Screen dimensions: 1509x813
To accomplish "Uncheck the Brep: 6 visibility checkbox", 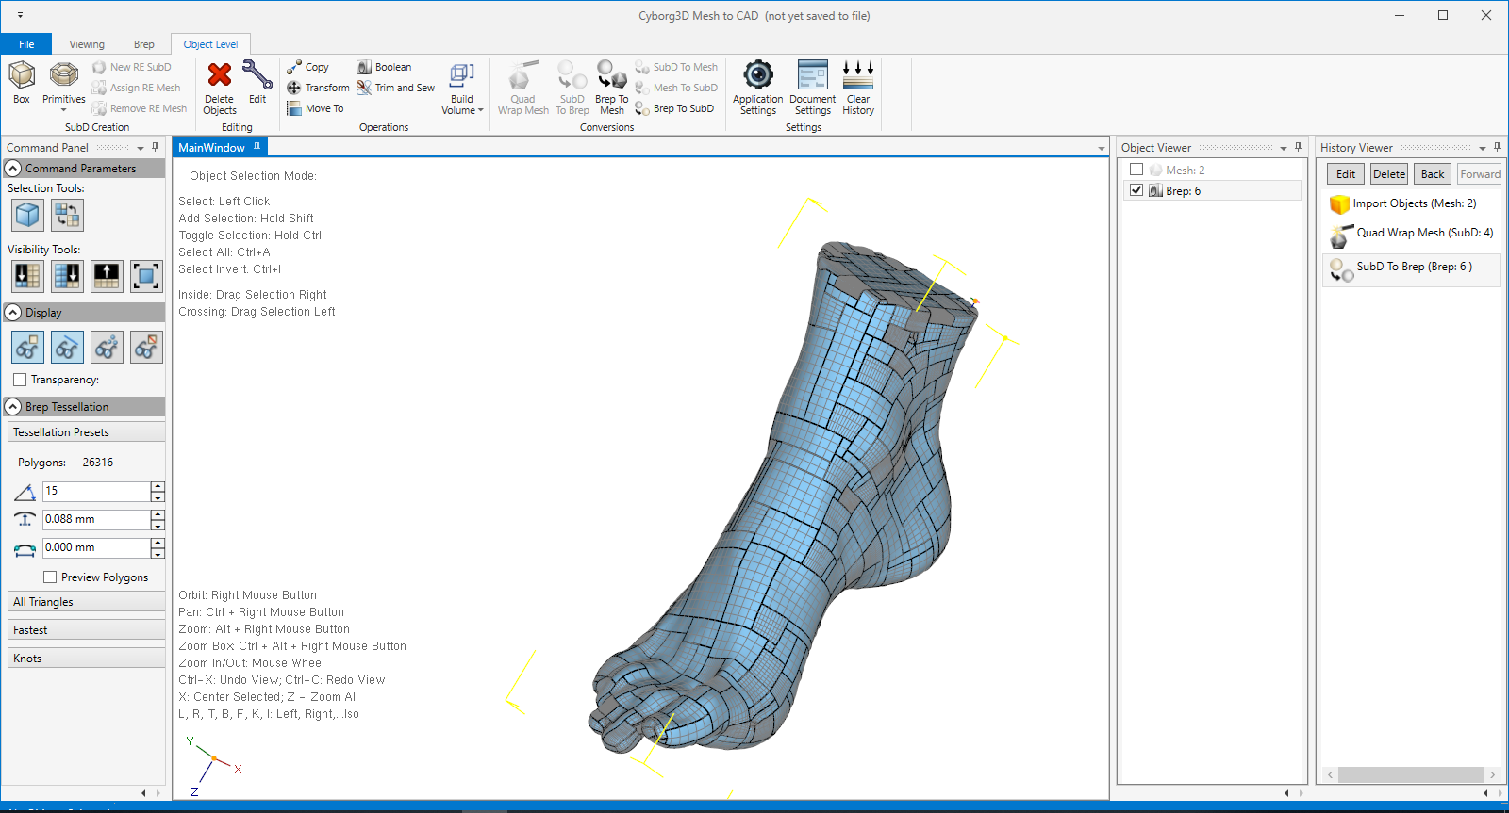I will 1136,190.
